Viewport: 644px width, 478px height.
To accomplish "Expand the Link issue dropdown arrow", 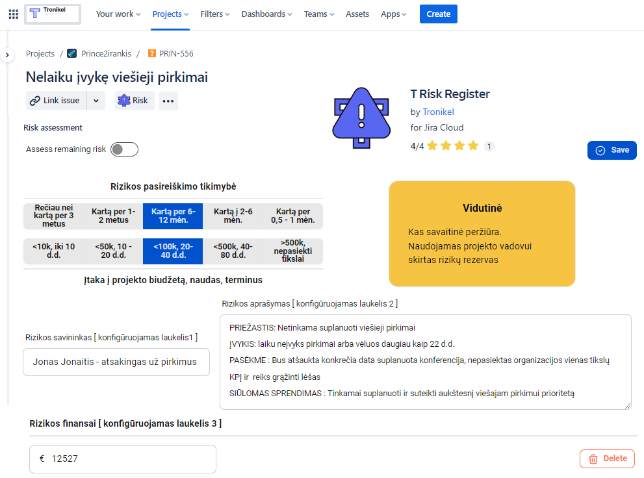I will point(96,101).
